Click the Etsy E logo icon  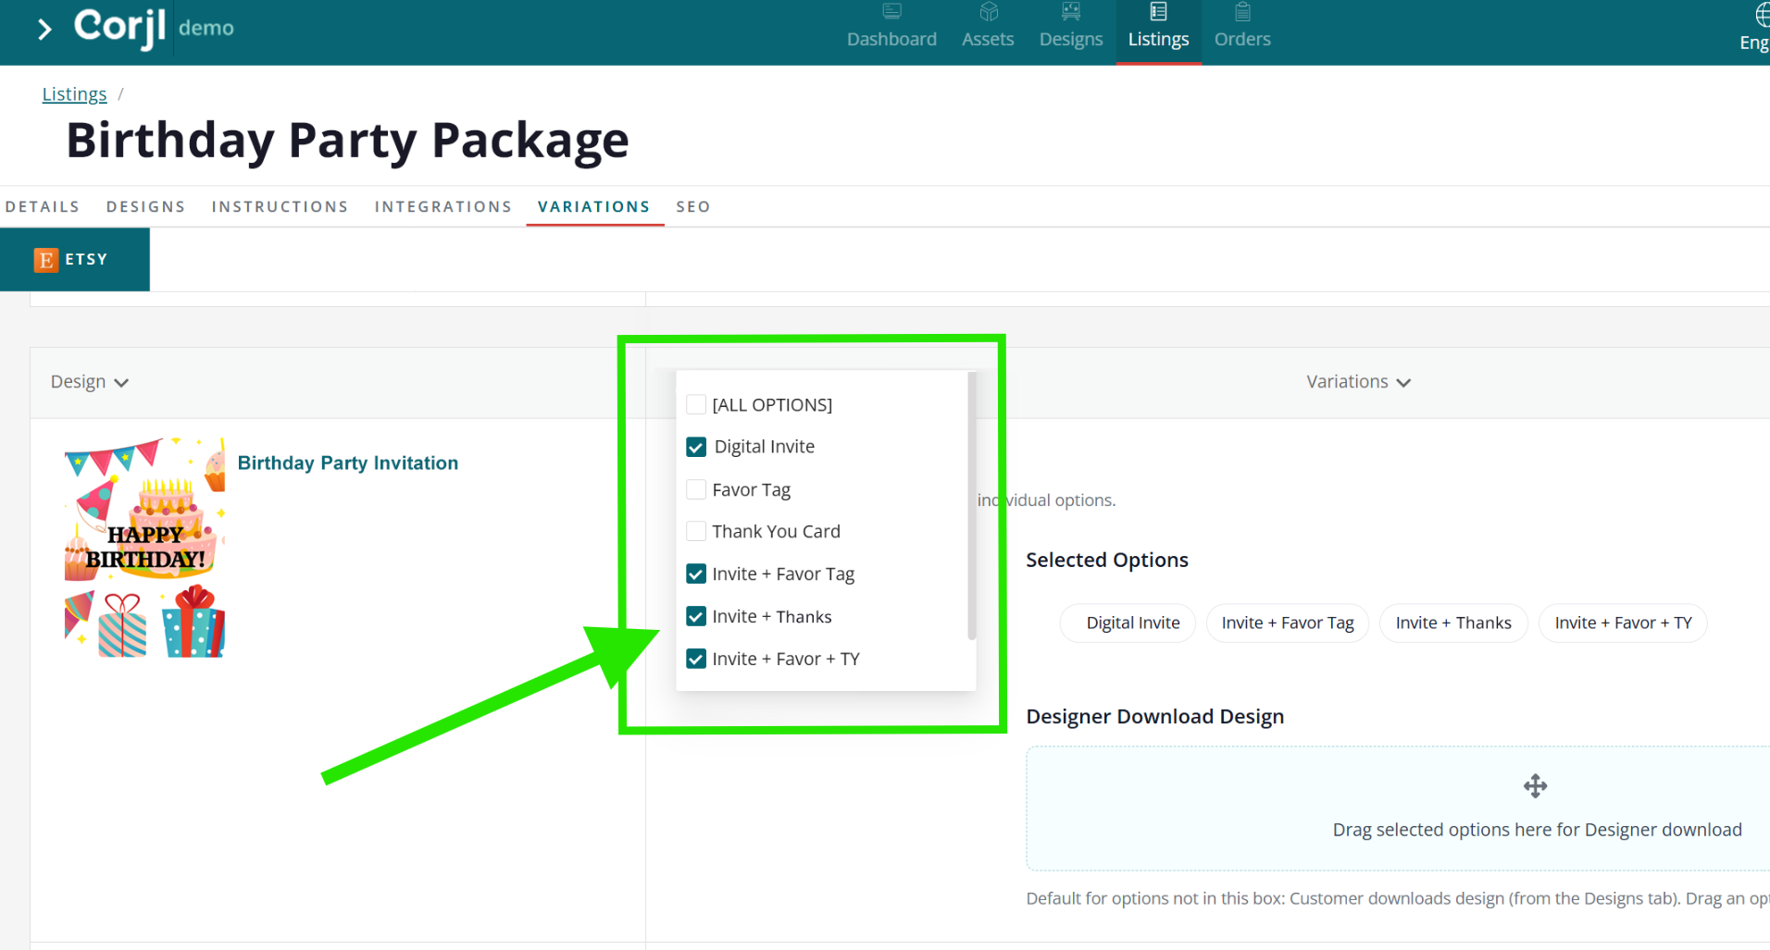pos(45,260)
